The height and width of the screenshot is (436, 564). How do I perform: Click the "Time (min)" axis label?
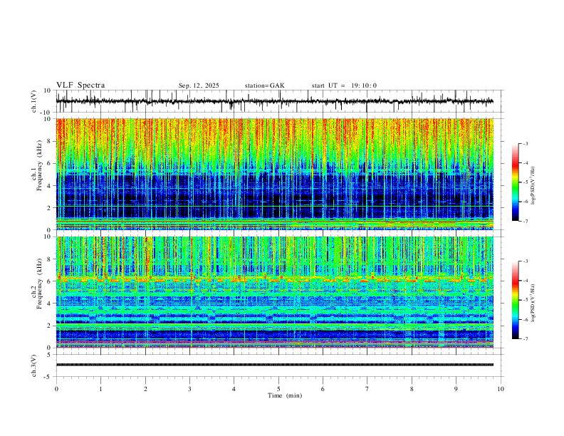(285, 395)
